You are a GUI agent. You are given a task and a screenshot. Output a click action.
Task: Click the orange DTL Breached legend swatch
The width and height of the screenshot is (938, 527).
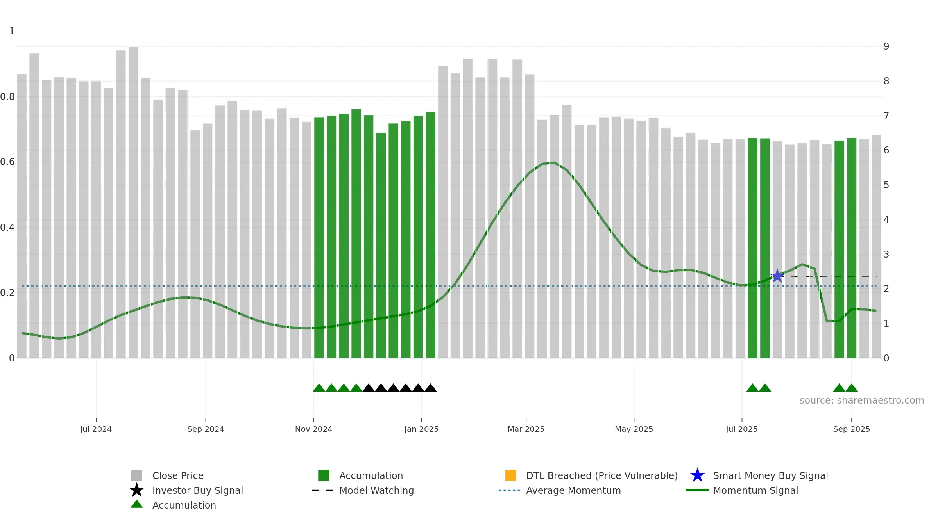[x=510, y=475]
